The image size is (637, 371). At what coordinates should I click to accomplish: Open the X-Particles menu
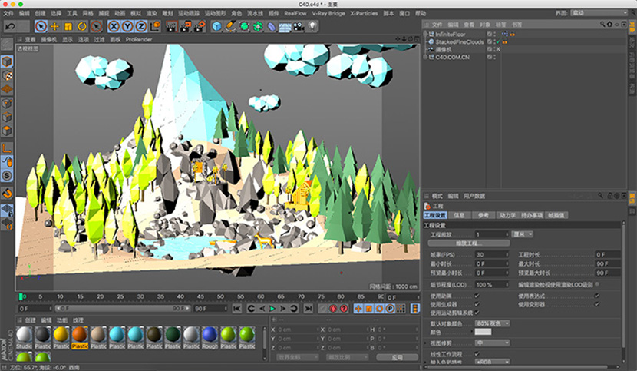click(x=364, y=13)
